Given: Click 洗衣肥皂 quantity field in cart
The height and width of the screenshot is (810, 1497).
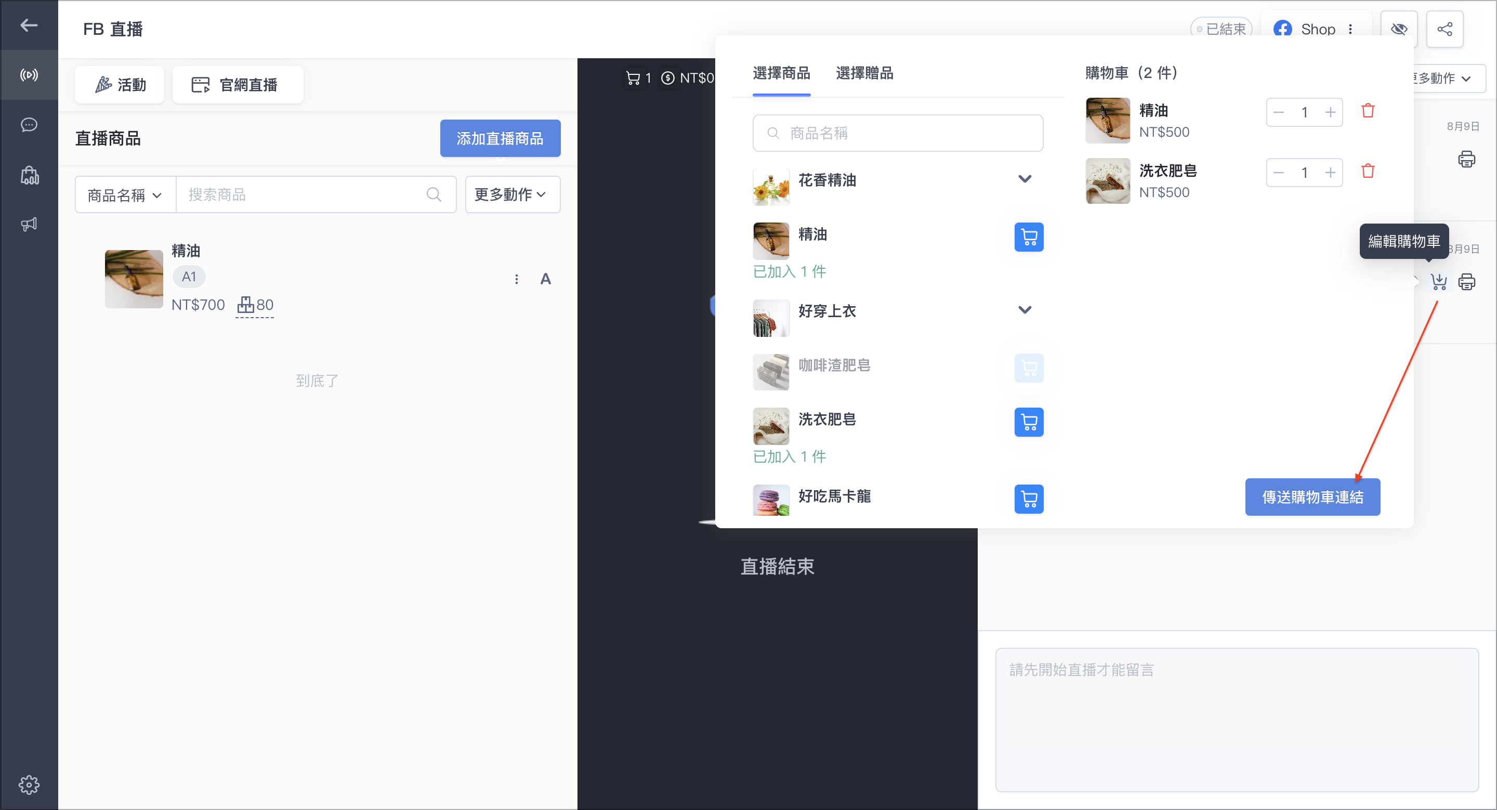Looking at the screenshot, I should point(1304,173).
